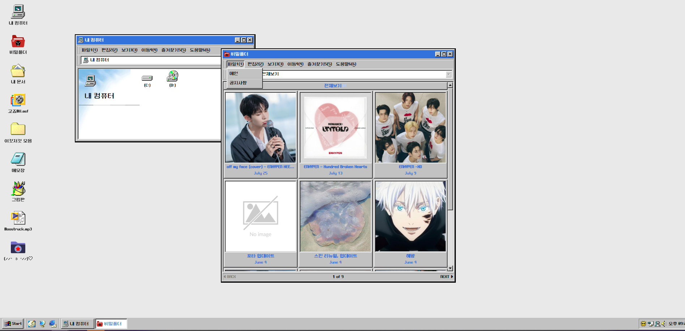Open 이동4(4) menu in 비밀폴더 window
The width and height of the screenshot is (685, 331).
[295, 64]
